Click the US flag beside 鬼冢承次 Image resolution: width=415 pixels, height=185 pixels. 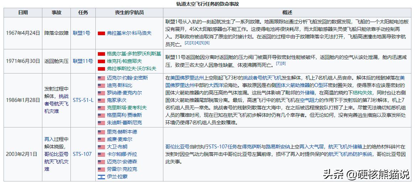pos(101,100)
